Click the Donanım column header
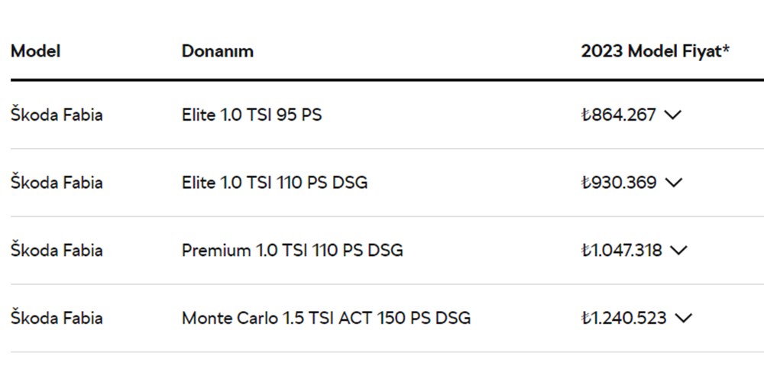This screenshot has height=379, width=764. click(218, 51)
